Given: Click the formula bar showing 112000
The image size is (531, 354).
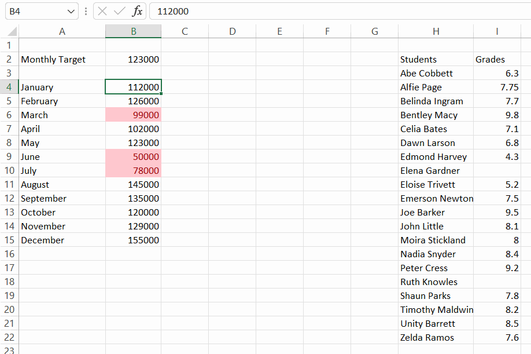Looking at the screenshot, I should (x=340, y=11).
